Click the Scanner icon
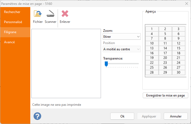The image size is (191, 124). point(50,14)
